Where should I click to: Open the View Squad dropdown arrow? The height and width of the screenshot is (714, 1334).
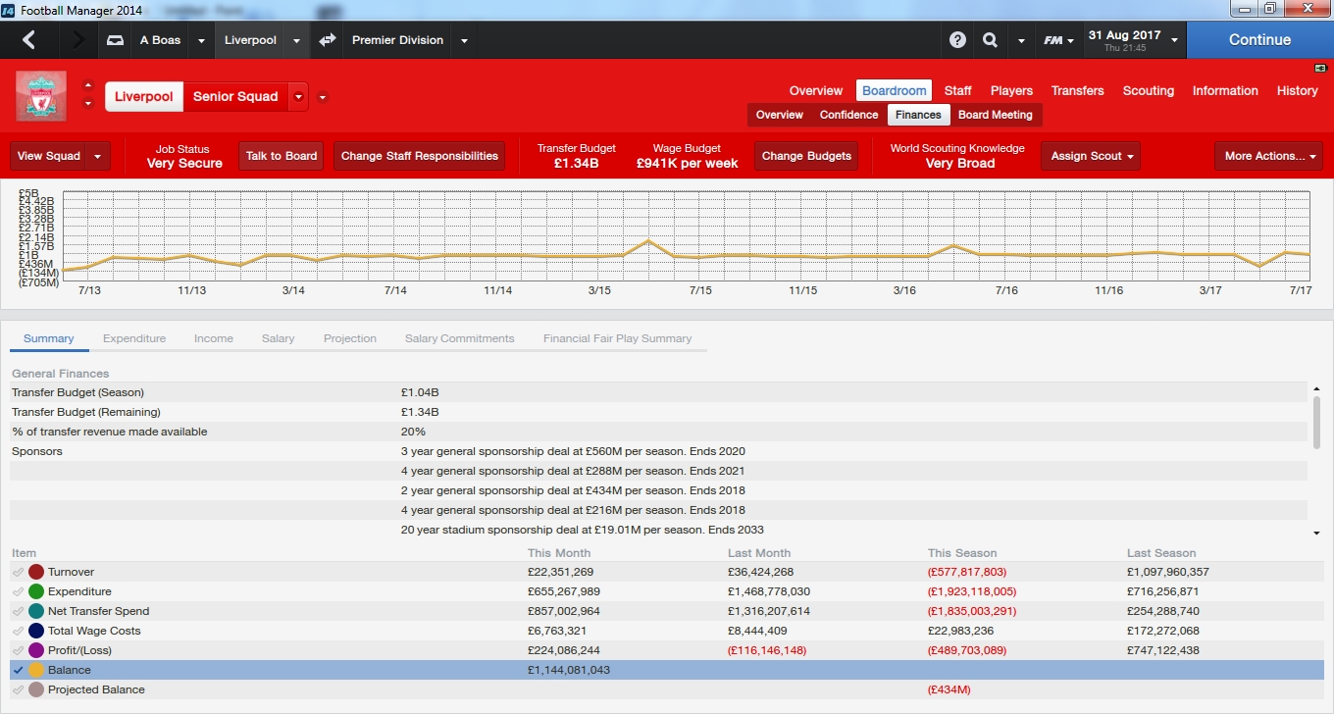pos(98,156)
